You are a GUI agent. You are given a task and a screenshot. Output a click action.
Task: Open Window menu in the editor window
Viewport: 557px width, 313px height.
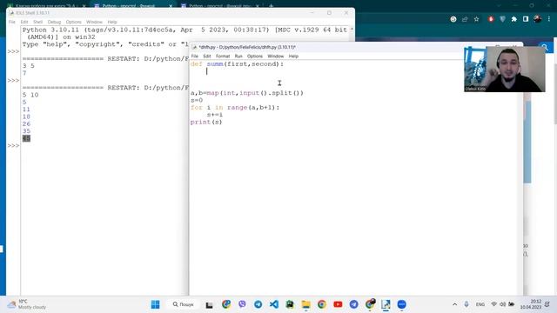pos(276,56)
